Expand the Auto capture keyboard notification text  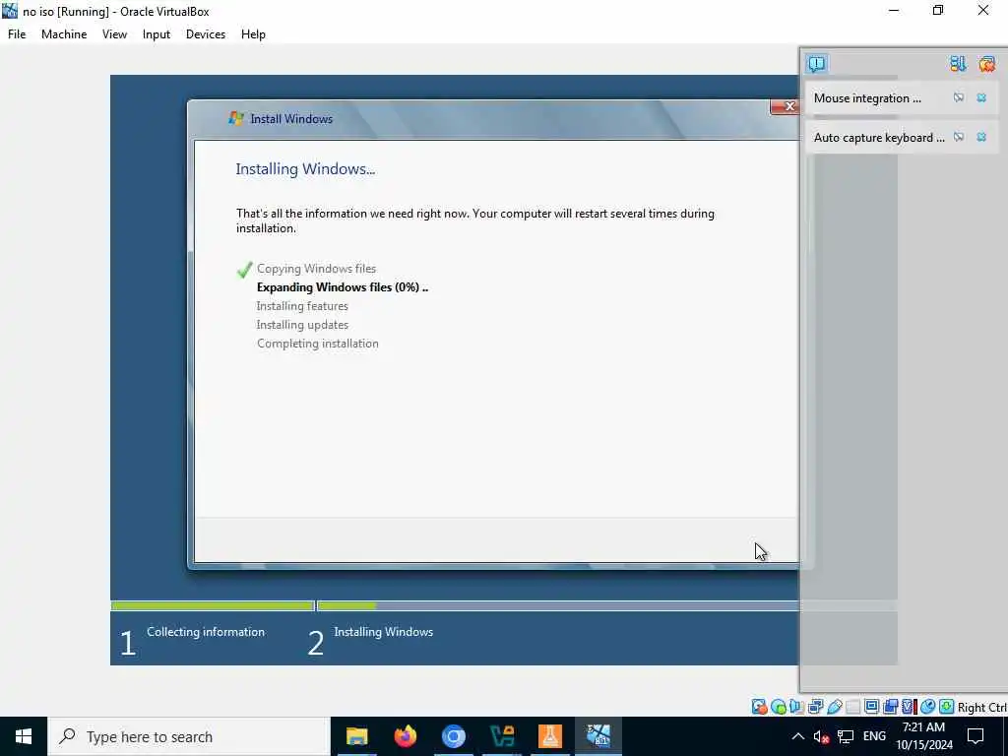[879, 138]
